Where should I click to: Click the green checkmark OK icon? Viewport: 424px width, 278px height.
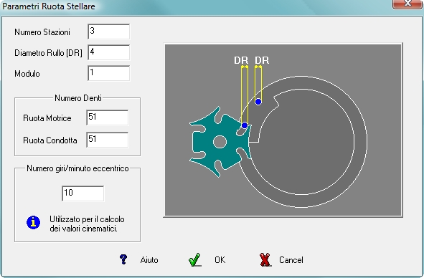coord(194,259)
